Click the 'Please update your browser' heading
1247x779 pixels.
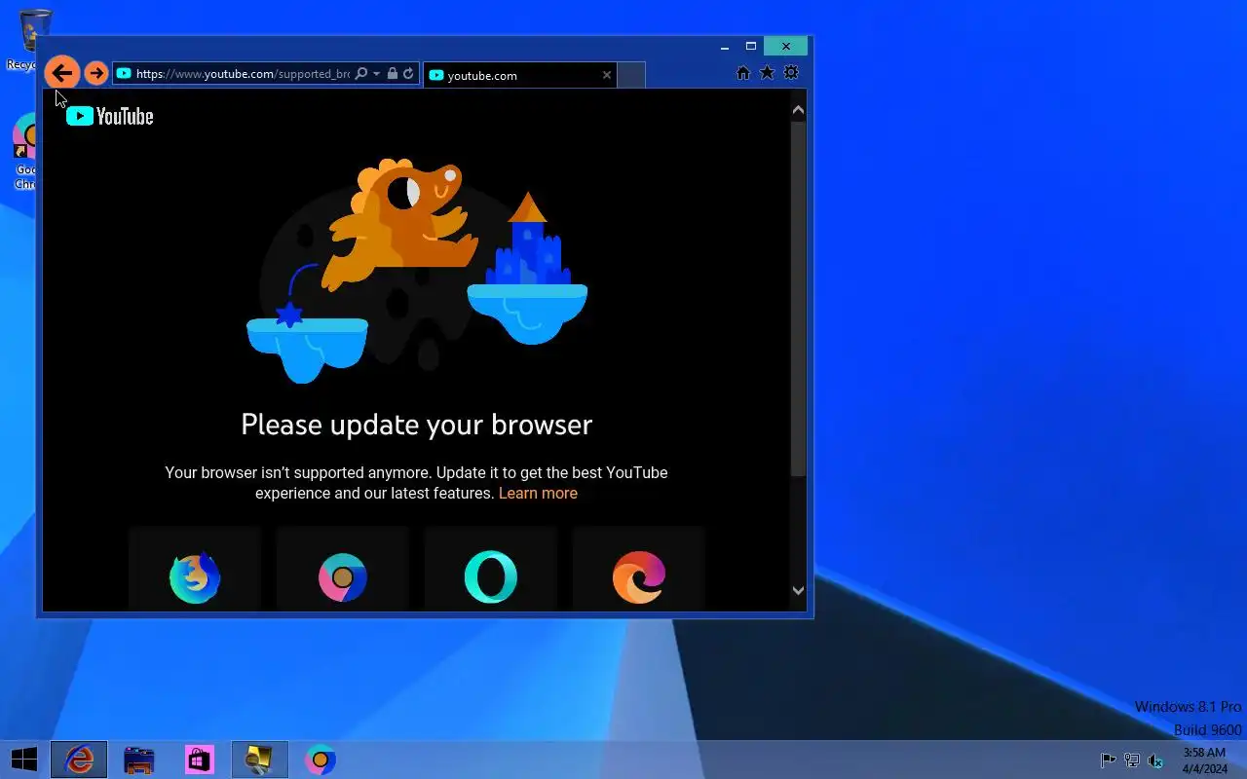[417, 425]
